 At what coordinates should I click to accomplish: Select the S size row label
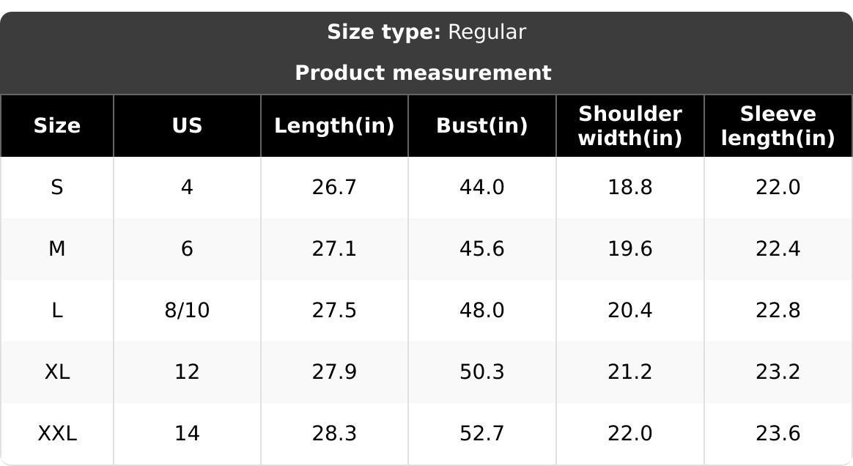[x=57, y=188]
